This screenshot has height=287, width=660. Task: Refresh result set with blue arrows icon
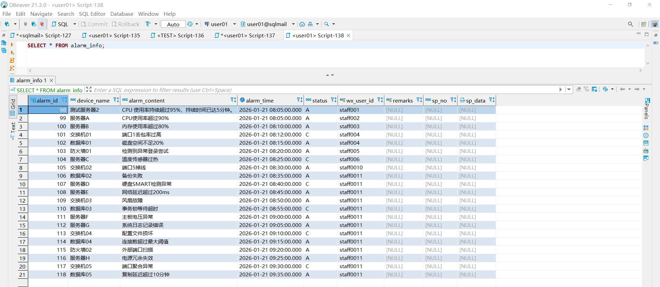605,89
